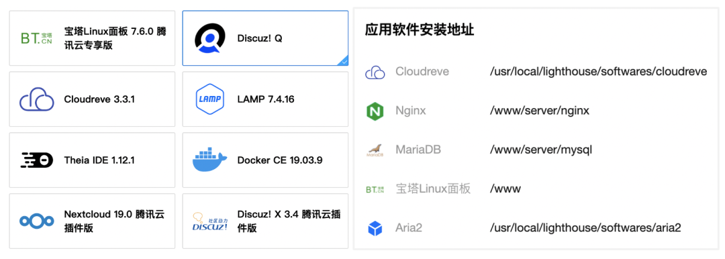This screenshot has height=259, width=725.
Task: Click the hexagonal LAMP logo icon
Action: [209, 99]
